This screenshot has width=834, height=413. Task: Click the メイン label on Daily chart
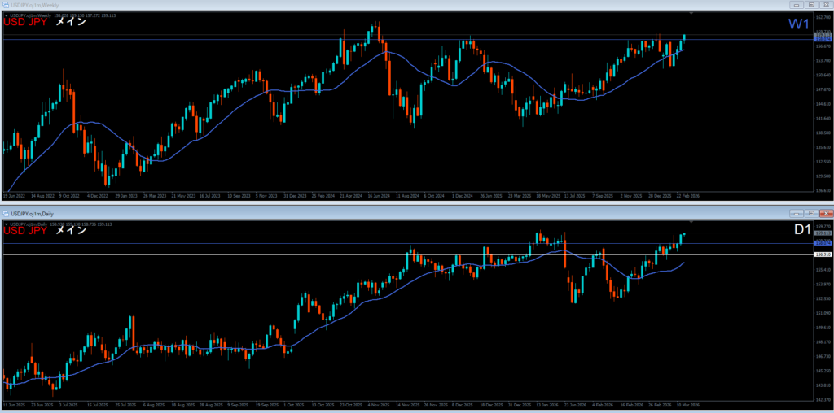(x=70, y=231)
